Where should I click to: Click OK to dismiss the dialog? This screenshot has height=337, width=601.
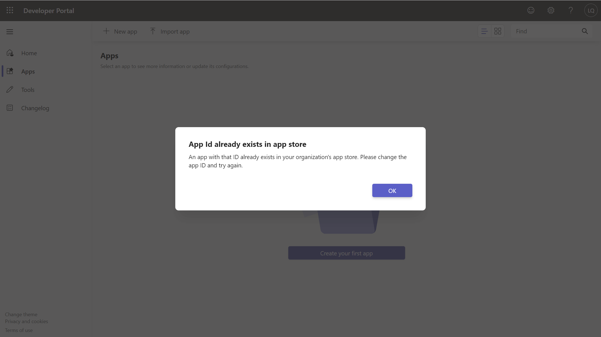392,190
